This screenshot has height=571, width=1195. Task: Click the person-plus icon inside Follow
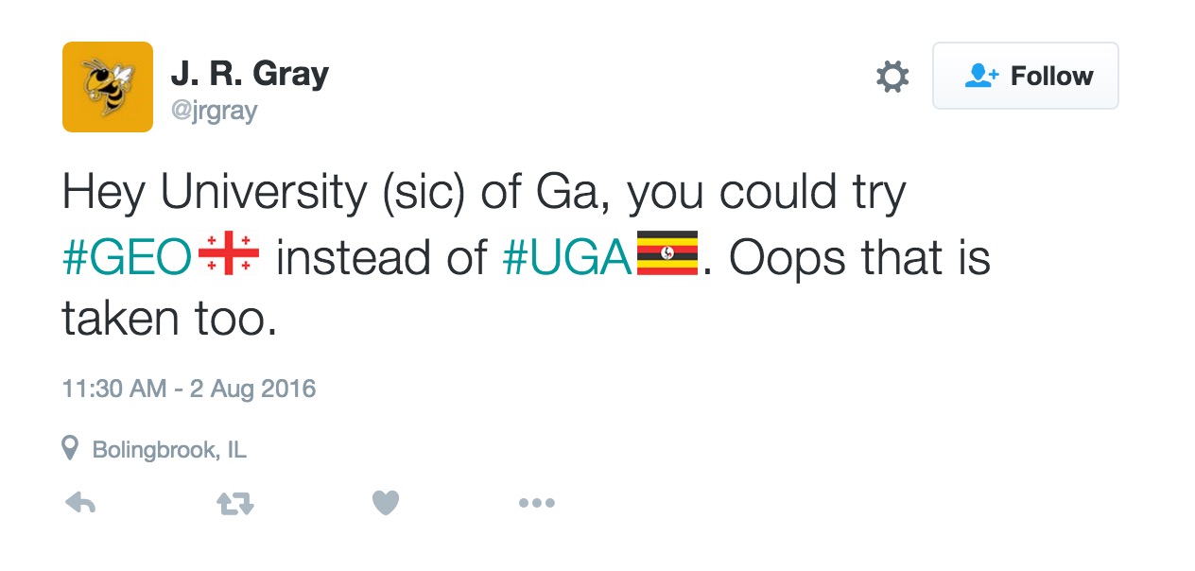tap(981, 76)
